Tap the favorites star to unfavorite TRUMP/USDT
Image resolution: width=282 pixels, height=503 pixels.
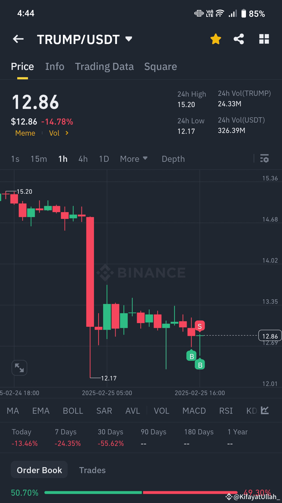point(215,39)
